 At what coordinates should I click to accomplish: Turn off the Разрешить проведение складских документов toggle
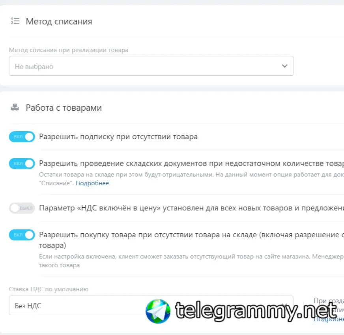click(22, 164)
